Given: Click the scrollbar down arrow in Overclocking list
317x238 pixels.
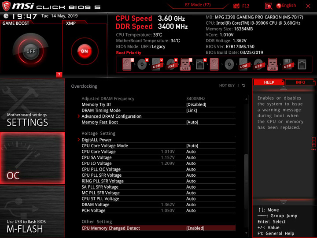Looking at the screenshot, I should 246,233.
